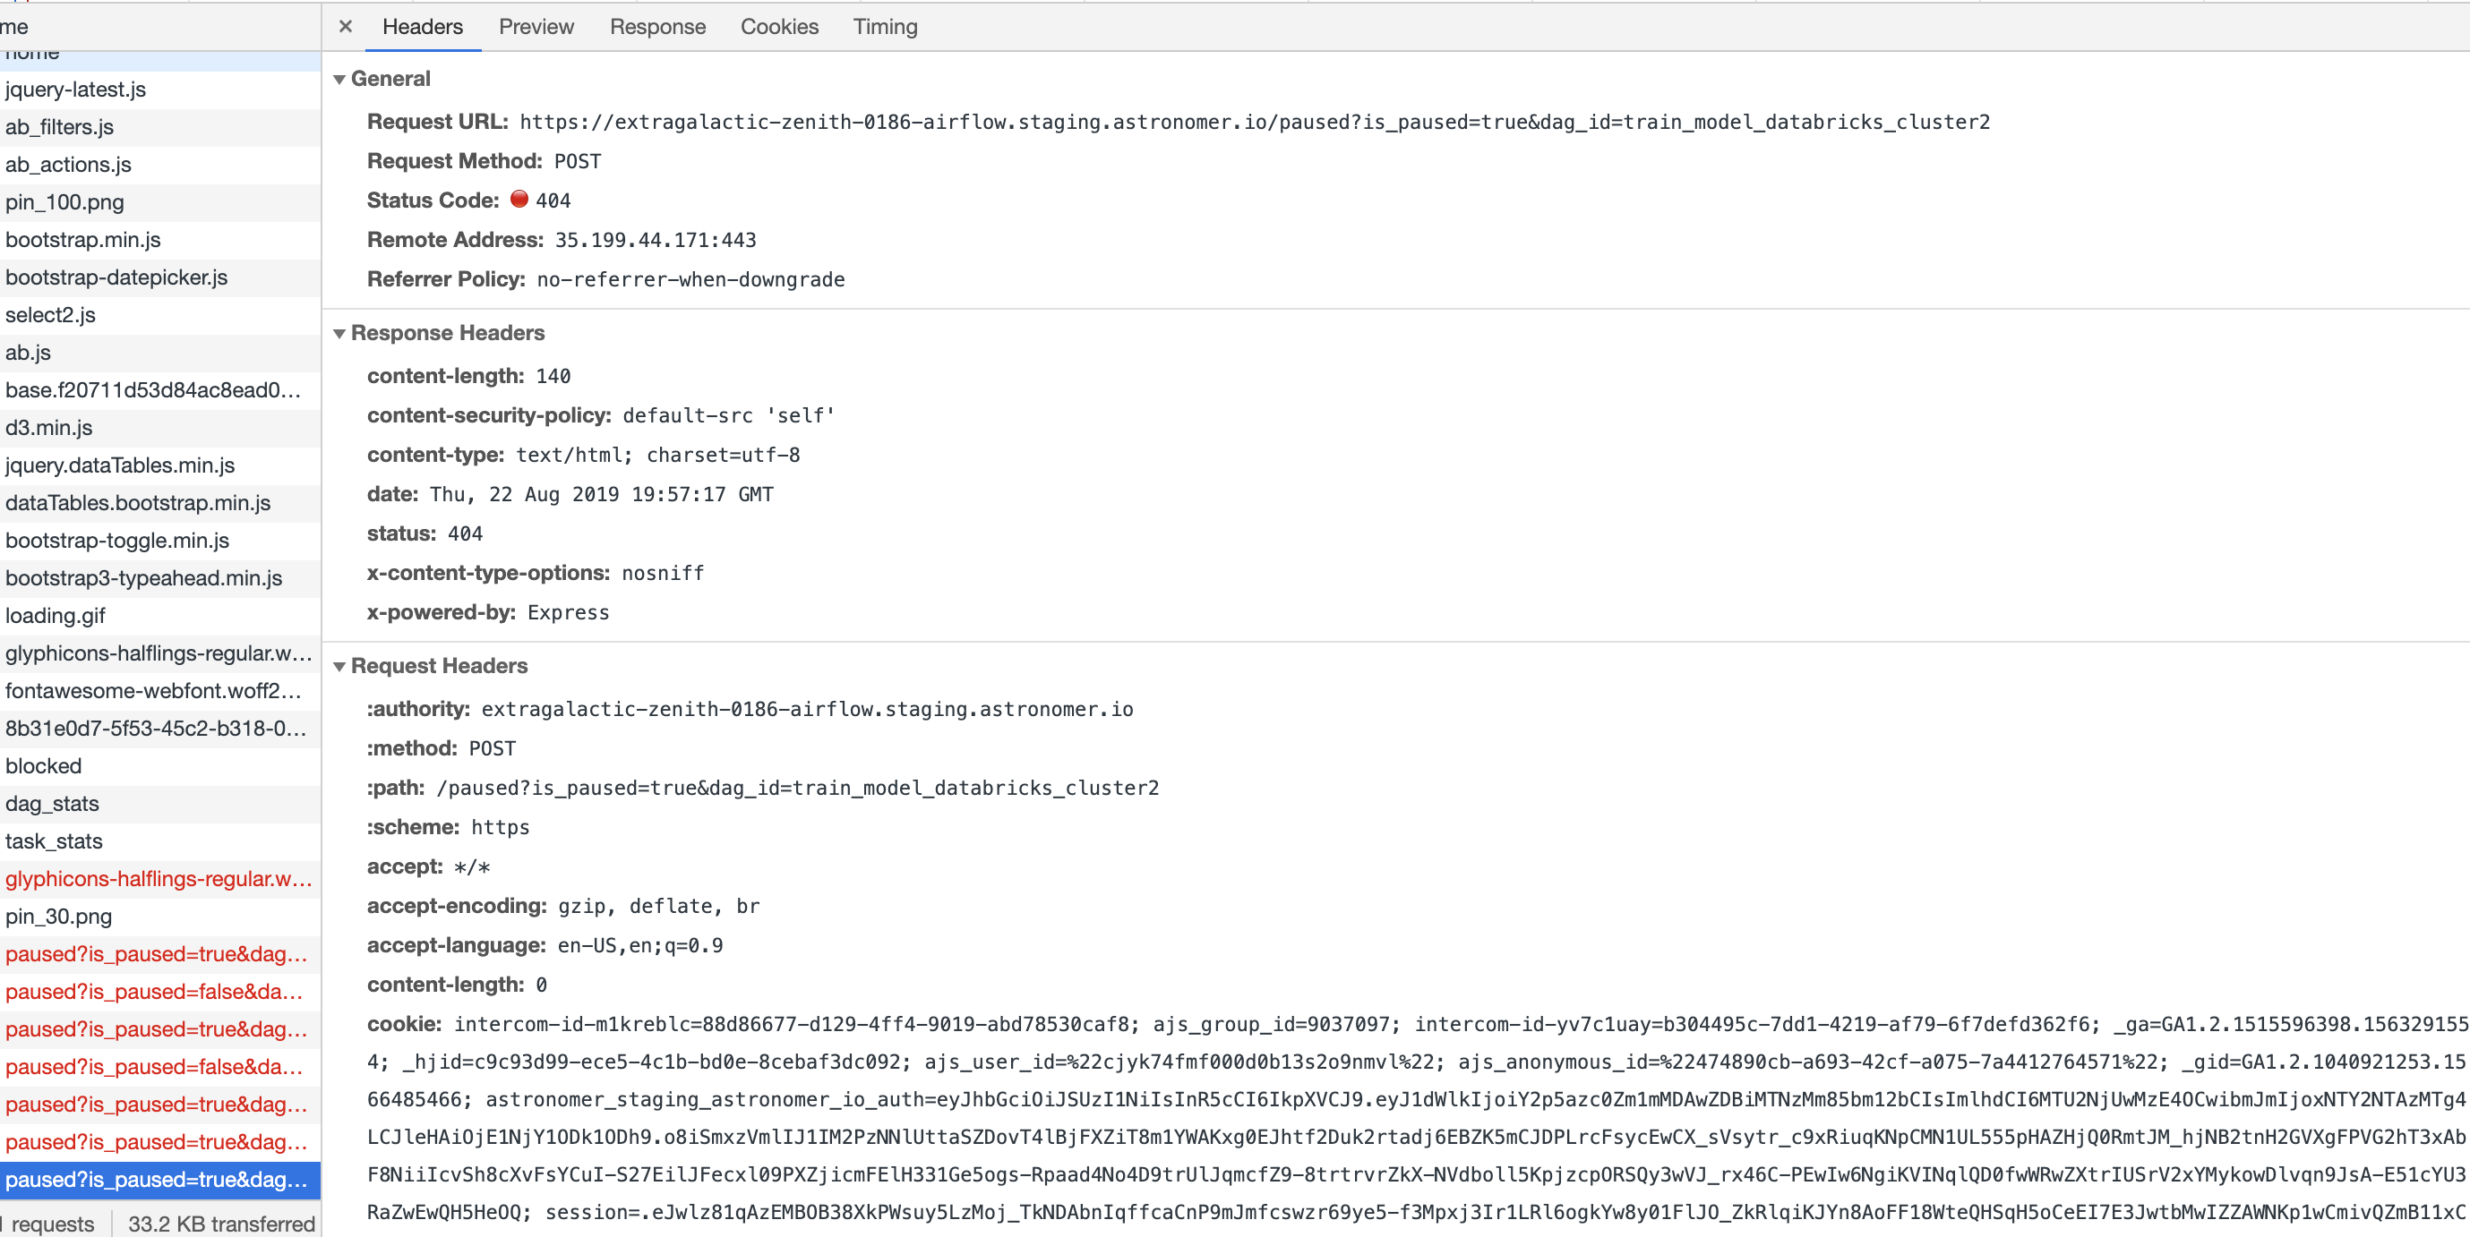The height and width of the screenshot is (1237, 2470).
Task: Open the loading.gif request
Action: click(56, 615)
